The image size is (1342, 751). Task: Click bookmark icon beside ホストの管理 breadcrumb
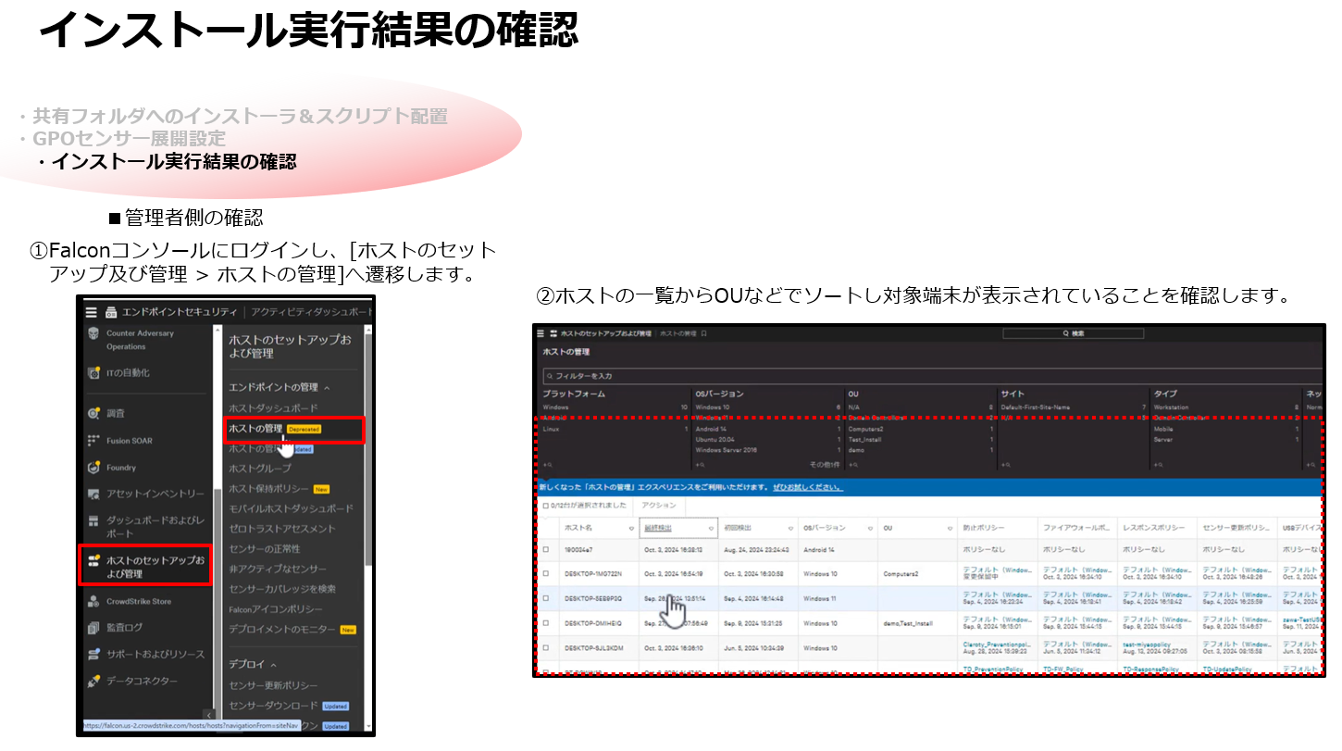click(704, 332)
